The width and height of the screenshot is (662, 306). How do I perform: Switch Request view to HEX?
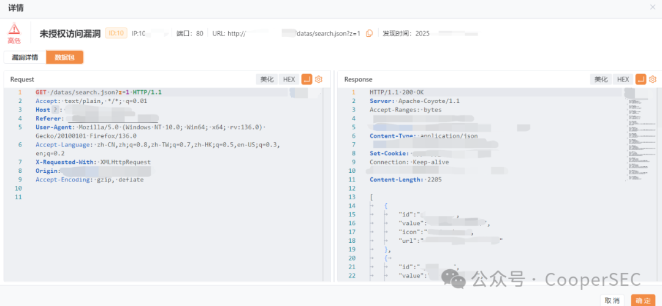click(x=289, y=79)
